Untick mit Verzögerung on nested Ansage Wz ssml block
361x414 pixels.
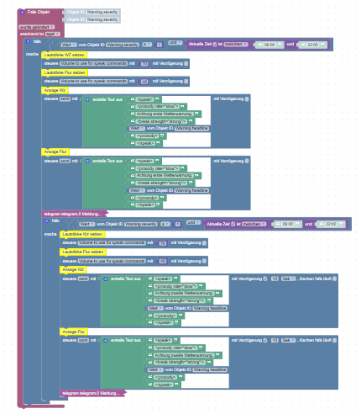coord(265,279)
